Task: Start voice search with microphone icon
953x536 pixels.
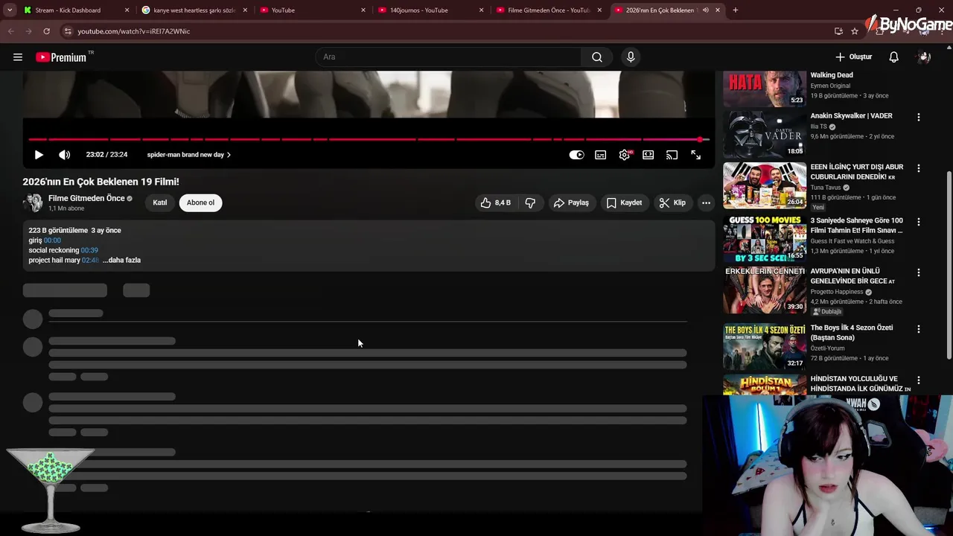Action: (631, 57)
